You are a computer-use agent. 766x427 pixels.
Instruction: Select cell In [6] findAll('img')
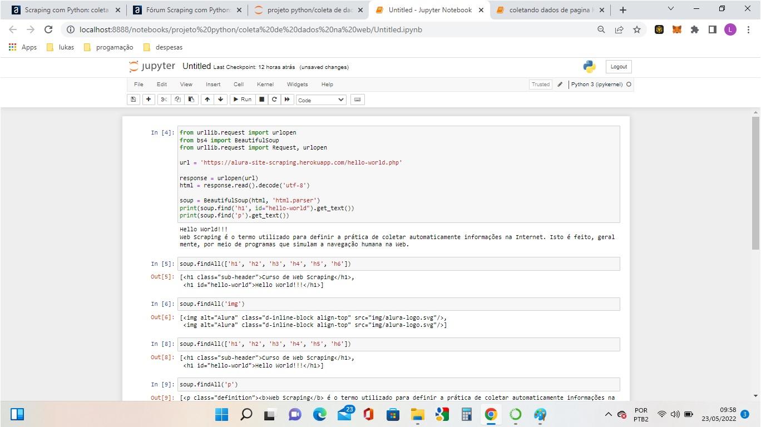[x=398, y=304]
